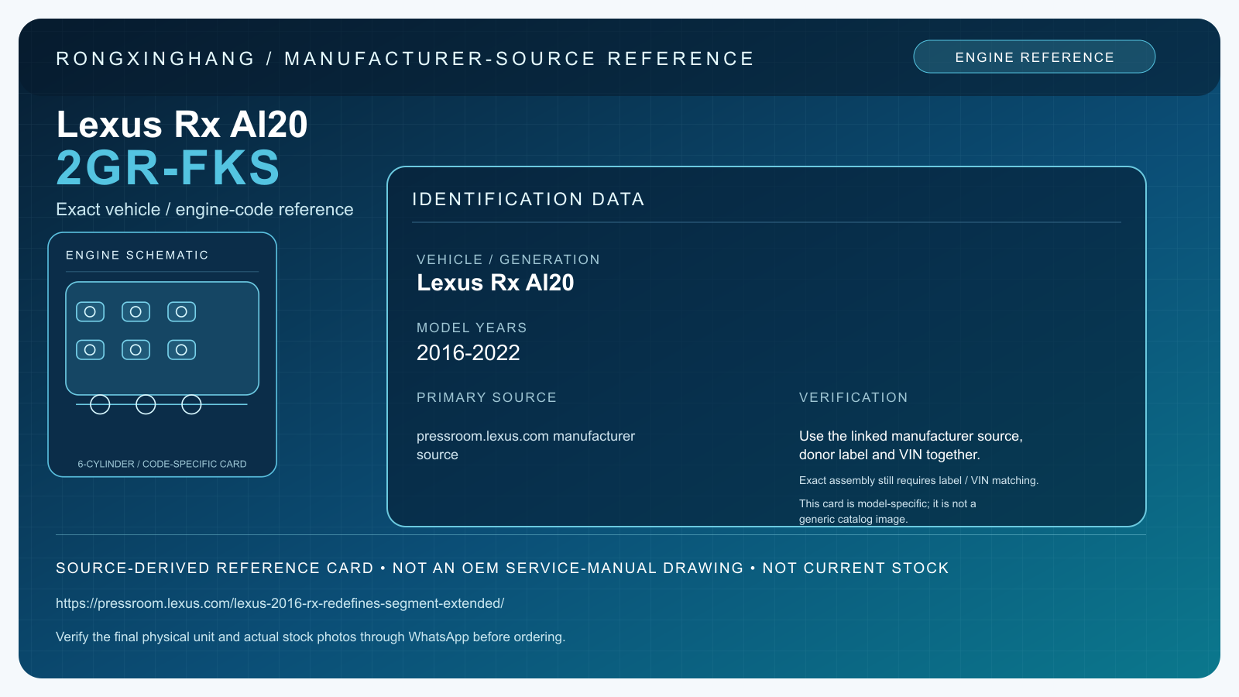Click the 'This card is model-specific' note
Viewport: 1239px width, 697px height.
[x=887, y=511]
